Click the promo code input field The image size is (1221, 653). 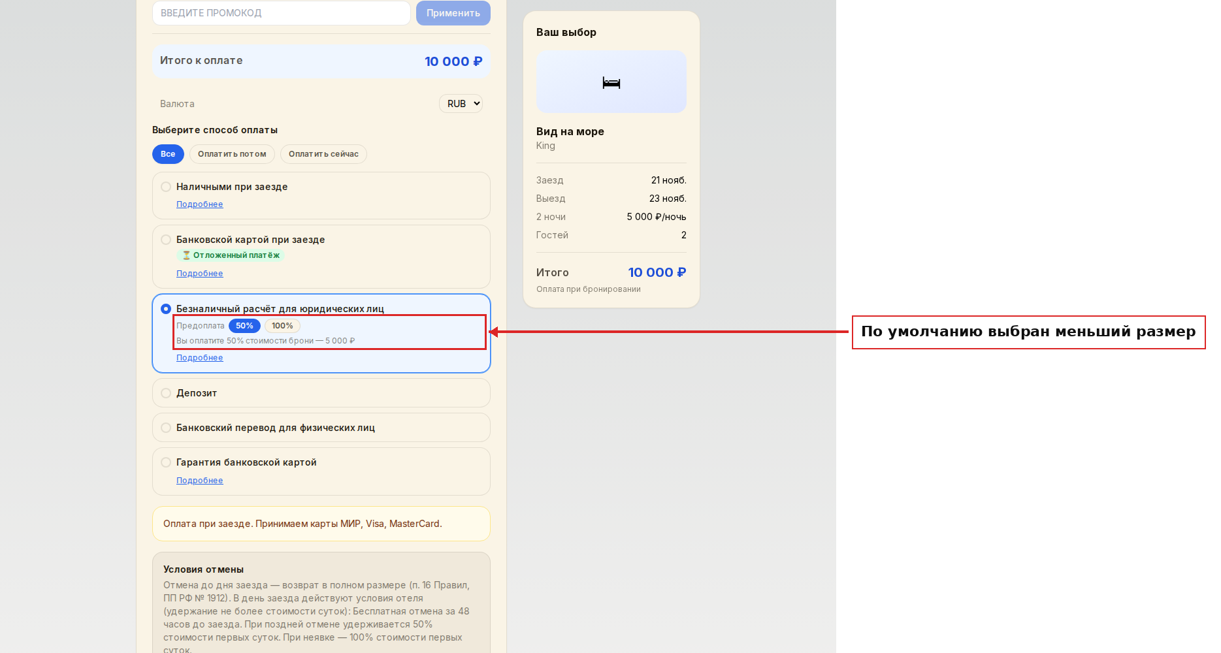(281, 13)
